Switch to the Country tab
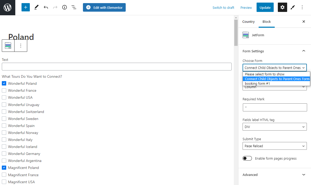 (x=248, y=22)
